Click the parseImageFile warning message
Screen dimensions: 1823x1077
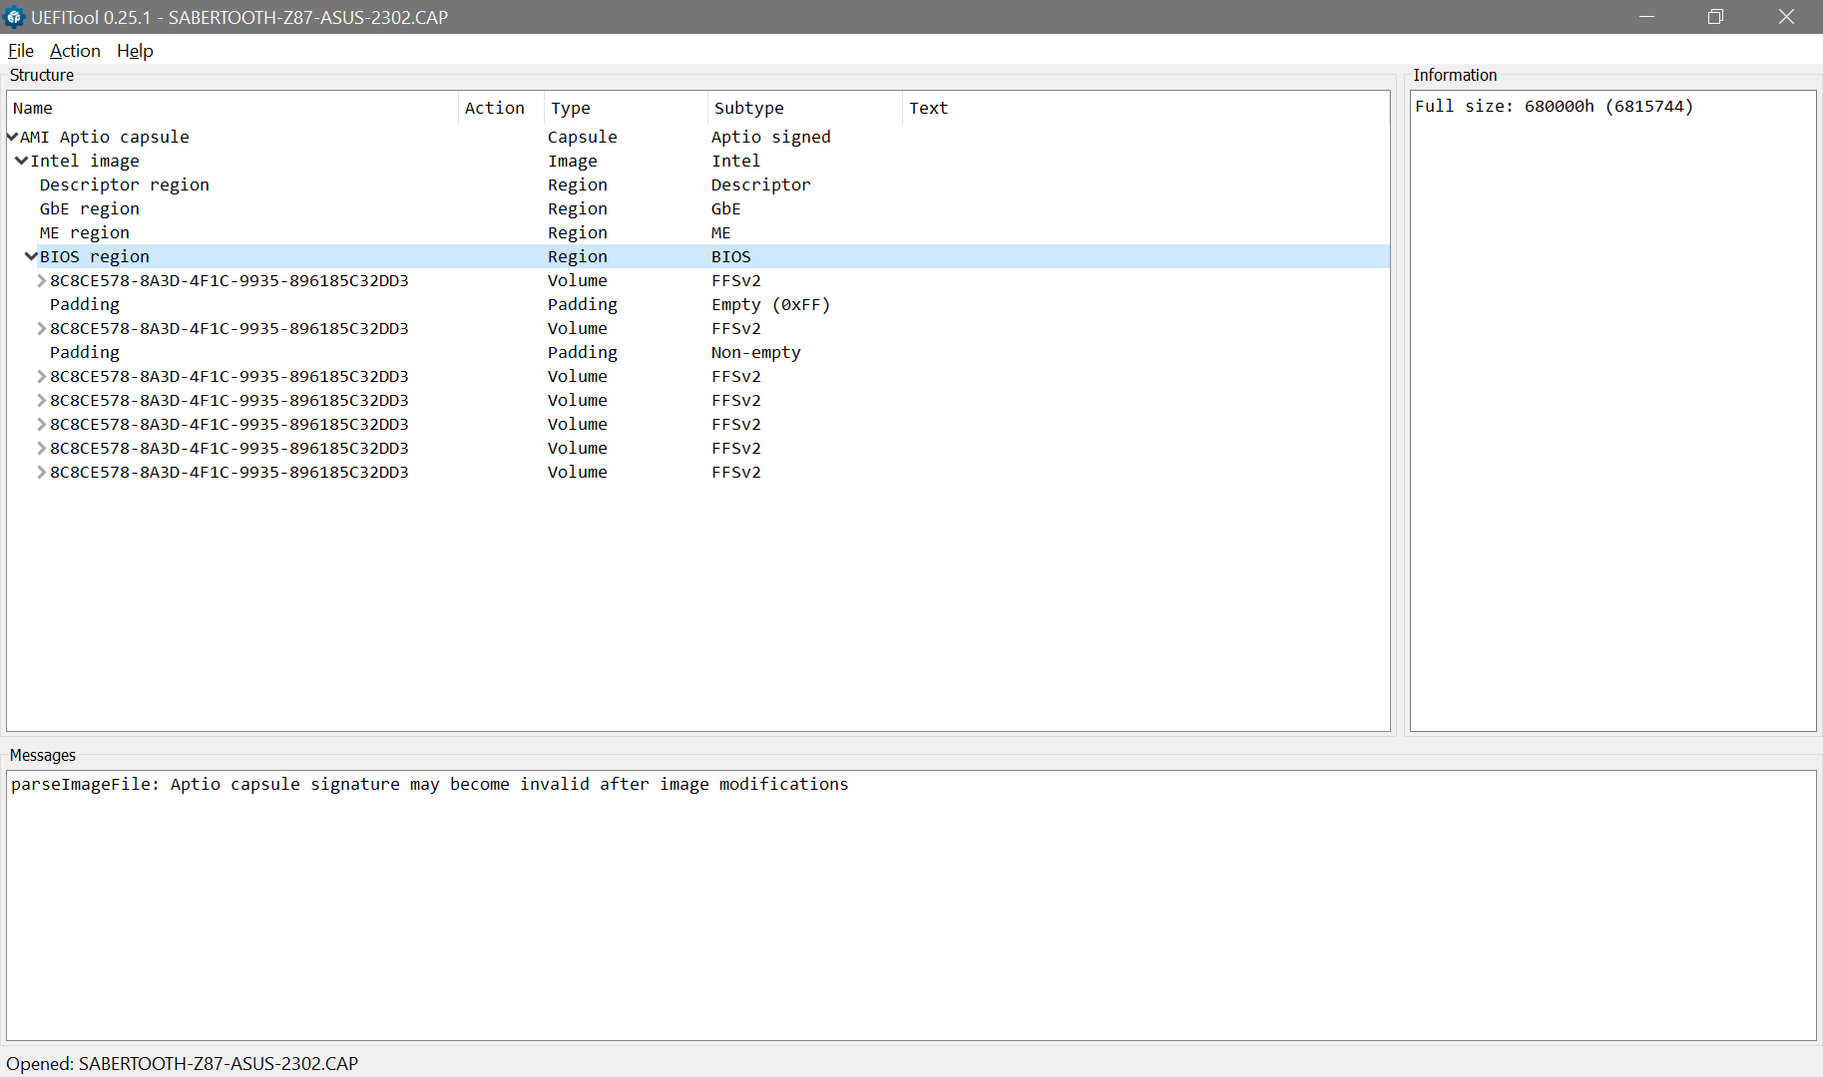click(430, 785)
